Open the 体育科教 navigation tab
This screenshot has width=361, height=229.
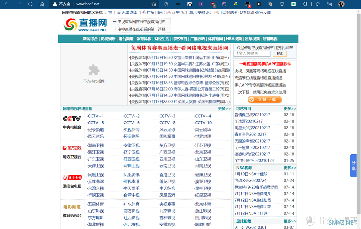tap(144, 39)
